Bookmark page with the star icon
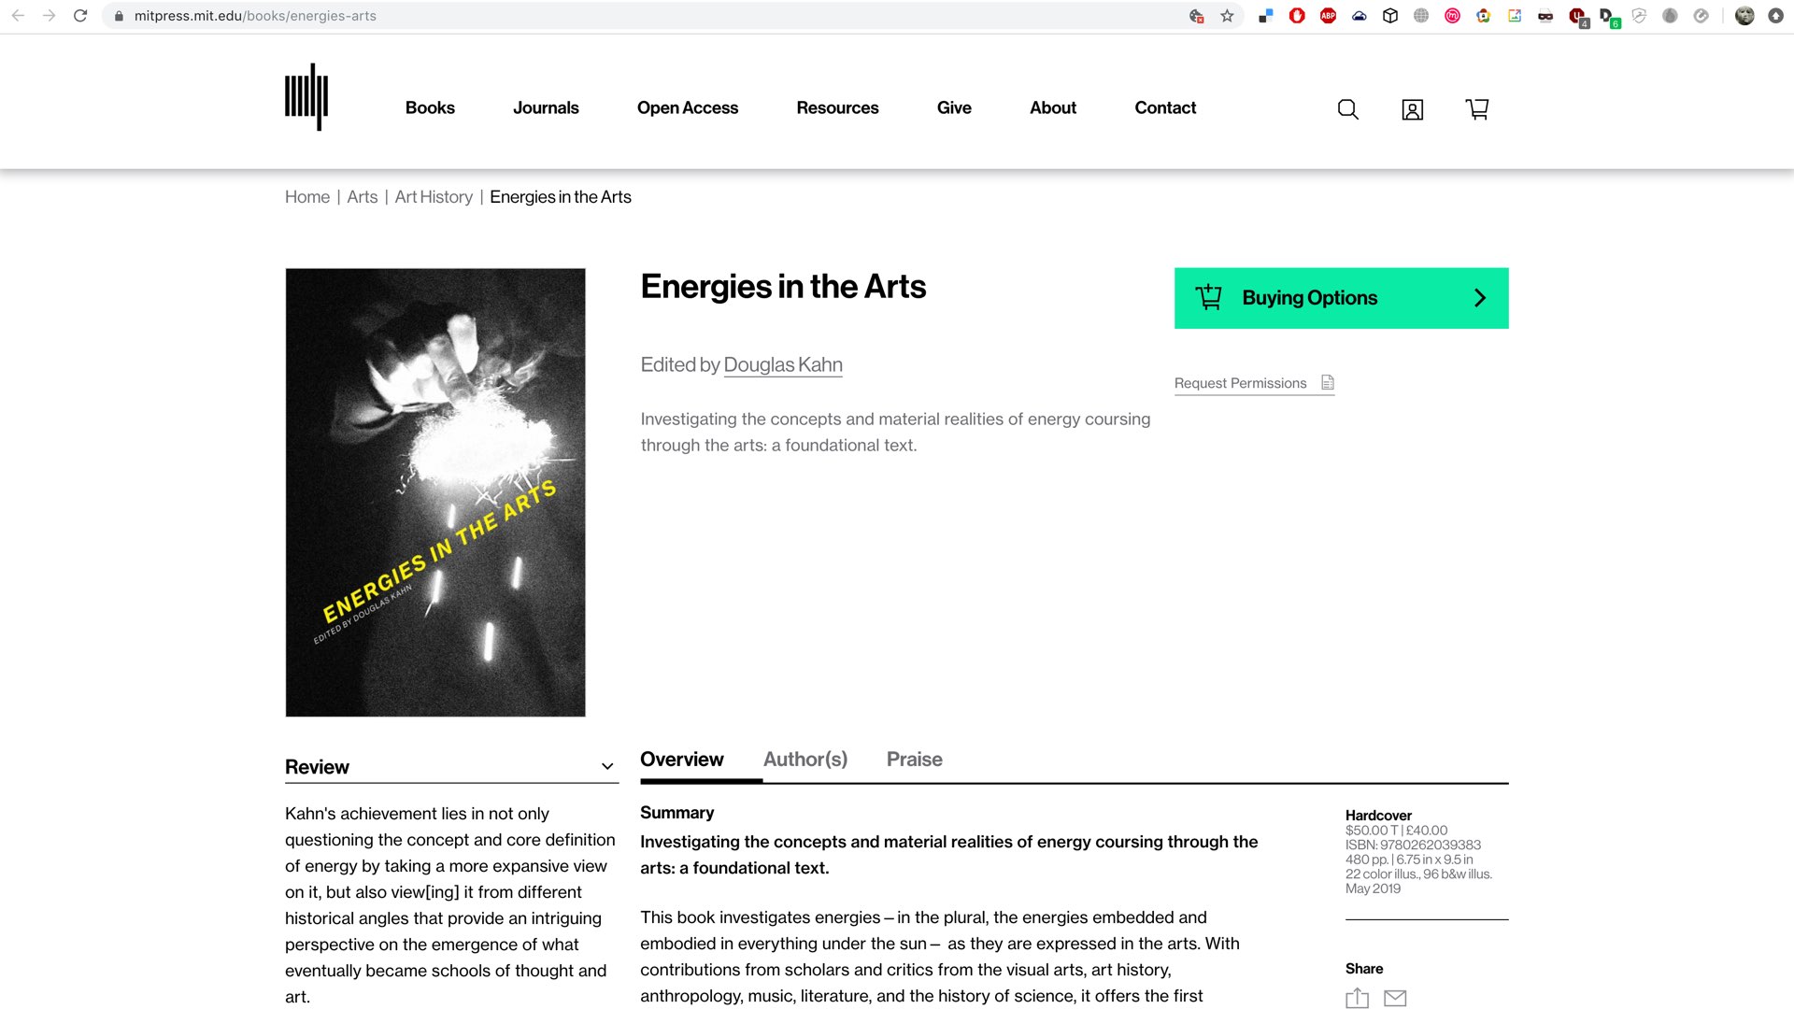 [1227, 16]
